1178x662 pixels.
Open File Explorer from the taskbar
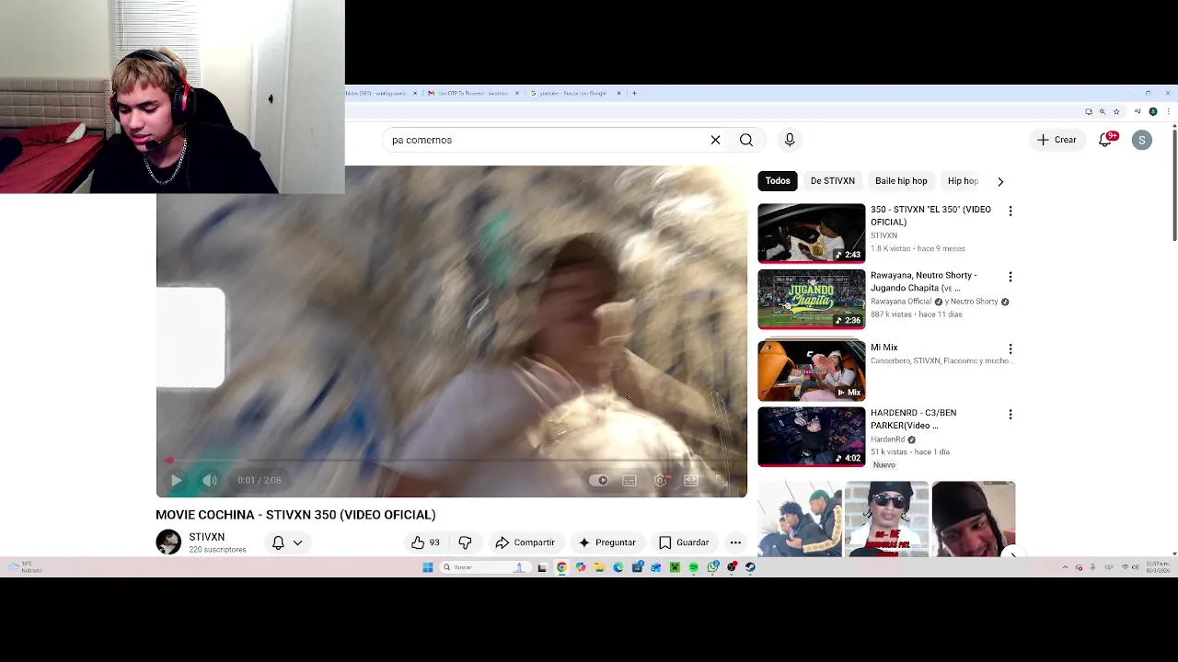pos(599,567)
